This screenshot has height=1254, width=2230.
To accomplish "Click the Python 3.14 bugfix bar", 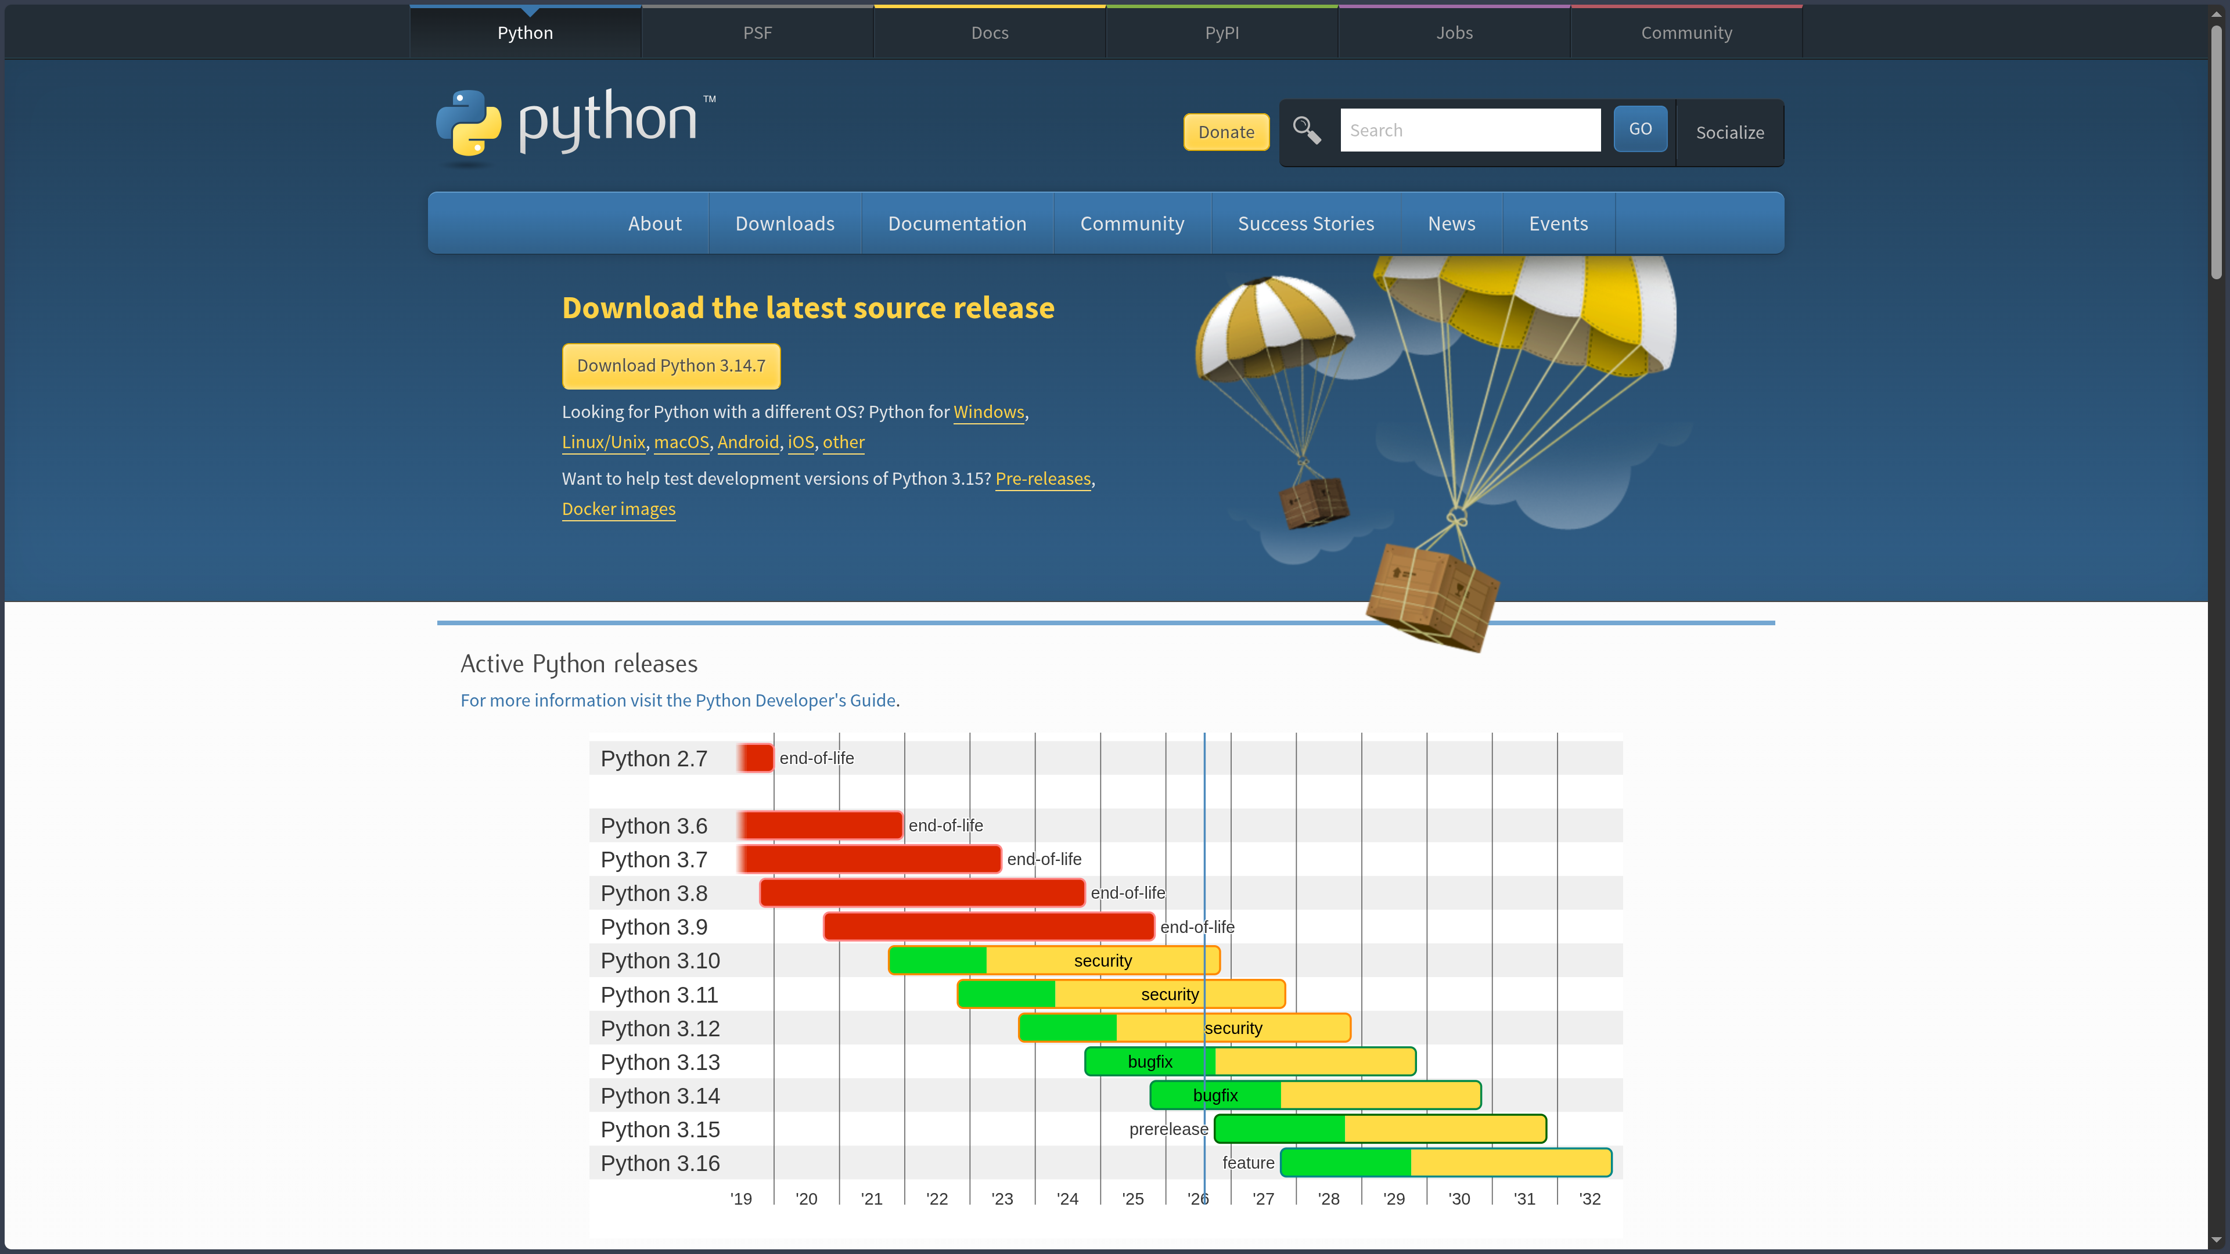I will (1315, 1095).
